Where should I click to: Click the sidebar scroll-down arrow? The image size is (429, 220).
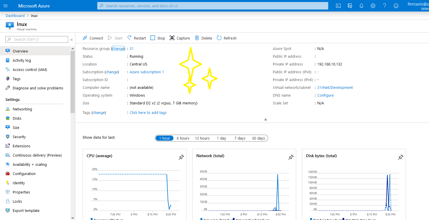72,218
